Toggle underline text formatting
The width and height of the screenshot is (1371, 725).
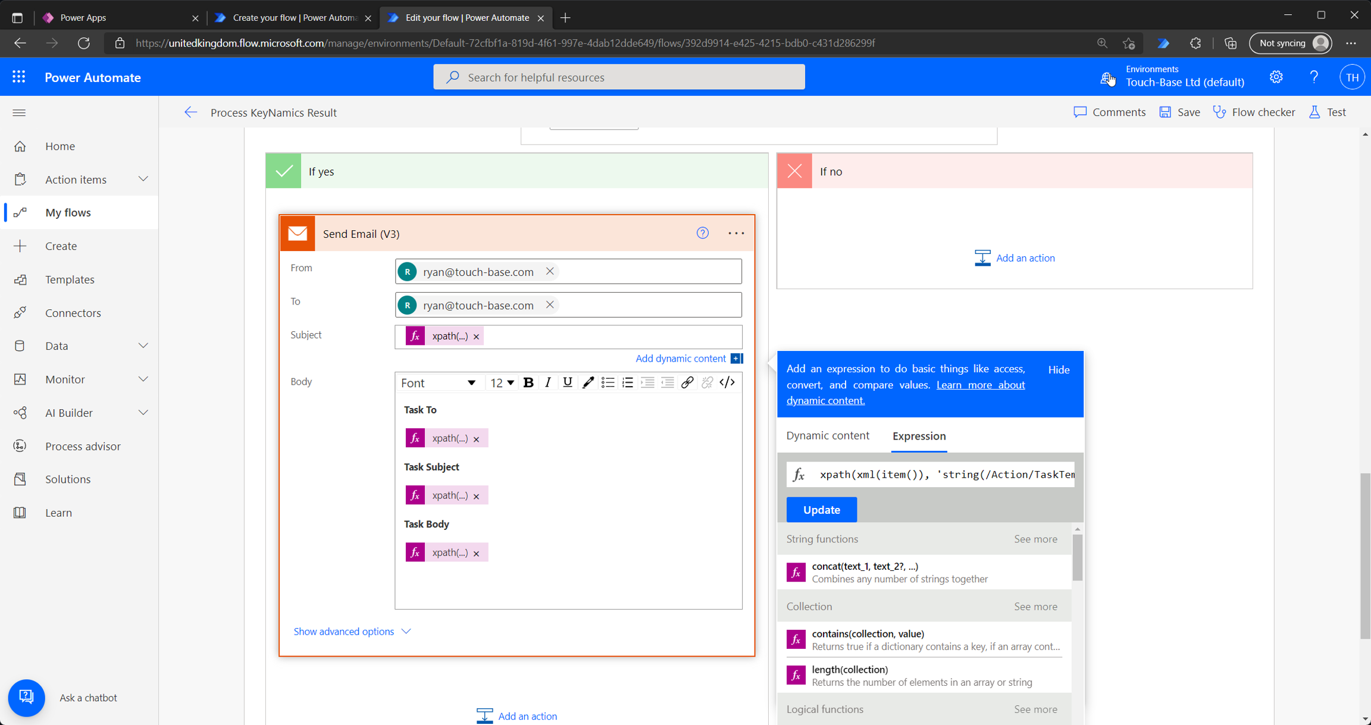point(567,382)
